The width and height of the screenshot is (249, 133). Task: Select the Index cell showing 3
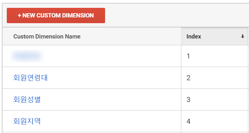tap(214, 99)
